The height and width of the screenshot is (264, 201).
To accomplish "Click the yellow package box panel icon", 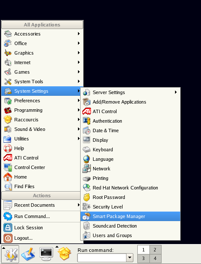I will [x=65, y=254].
